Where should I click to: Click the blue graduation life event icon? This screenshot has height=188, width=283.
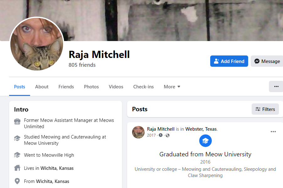point(206,141)
